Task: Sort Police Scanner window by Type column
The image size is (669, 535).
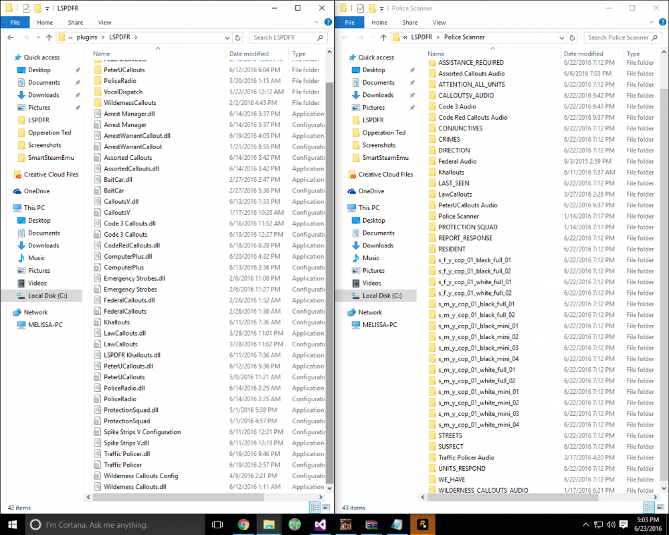Action: (x=633, y=53)
